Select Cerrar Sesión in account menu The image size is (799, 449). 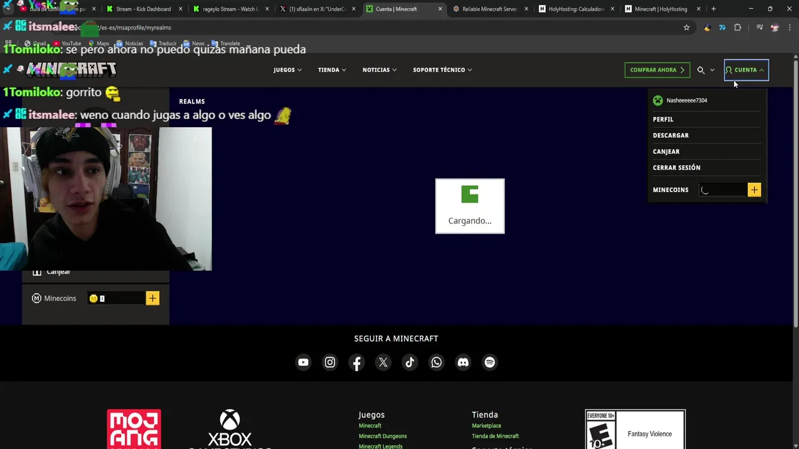[x=677, y=168]
